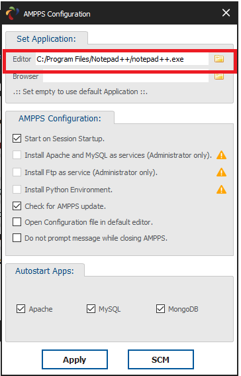Check Do not prompt message while closing AMPPS

[17, 238]
